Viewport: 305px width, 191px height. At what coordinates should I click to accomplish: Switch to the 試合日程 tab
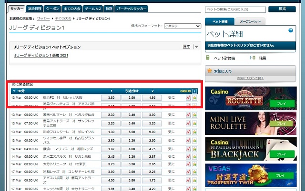34,9
